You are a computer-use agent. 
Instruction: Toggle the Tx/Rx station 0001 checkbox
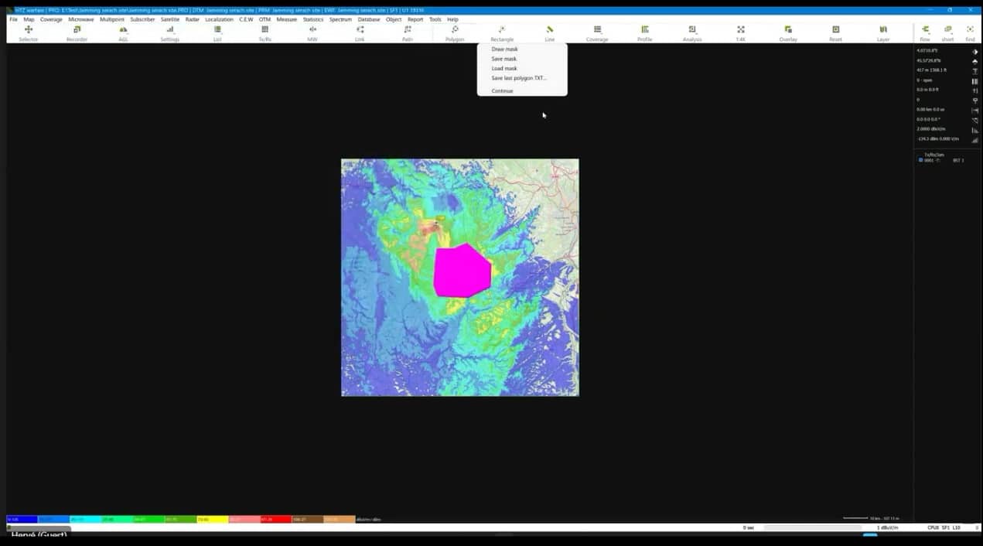click(x=920, y=160)
